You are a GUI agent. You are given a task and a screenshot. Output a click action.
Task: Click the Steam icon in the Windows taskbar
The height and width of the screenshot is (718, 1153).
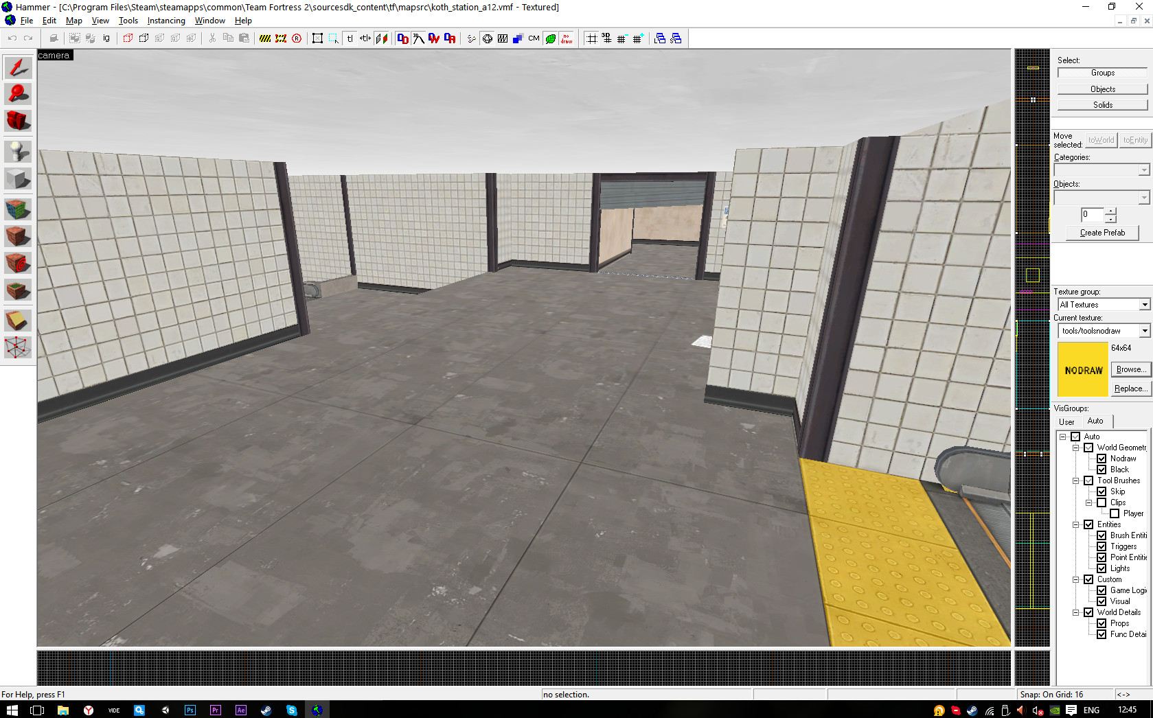pyautogui.click(x=266, y=710)
